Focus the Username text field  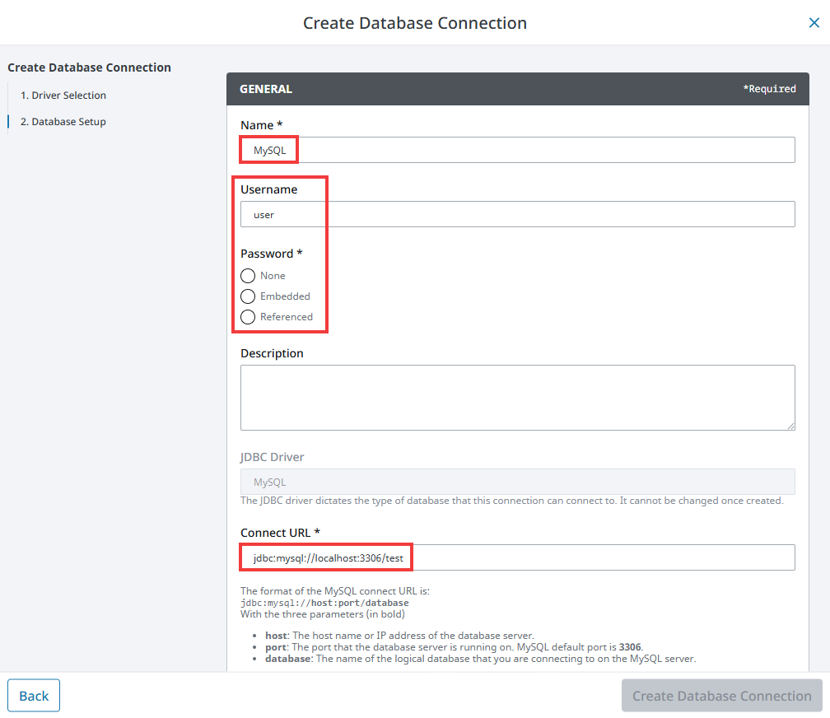[517, 214]
